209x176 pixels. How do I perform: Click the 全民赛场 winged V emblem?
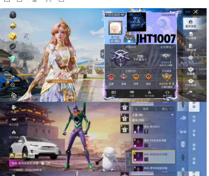(166, 56)
